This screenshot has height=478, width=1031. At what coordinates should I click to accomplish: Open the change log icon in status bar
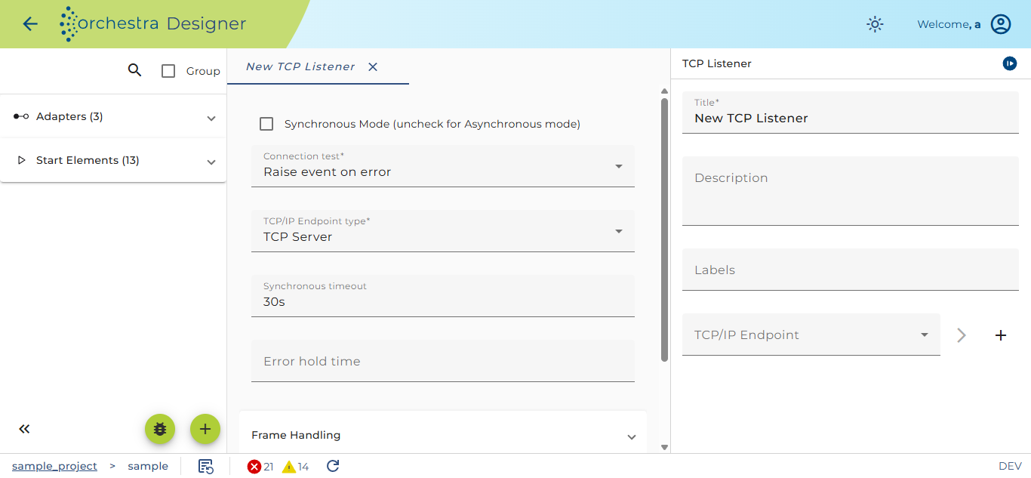[x=205, y=466]
